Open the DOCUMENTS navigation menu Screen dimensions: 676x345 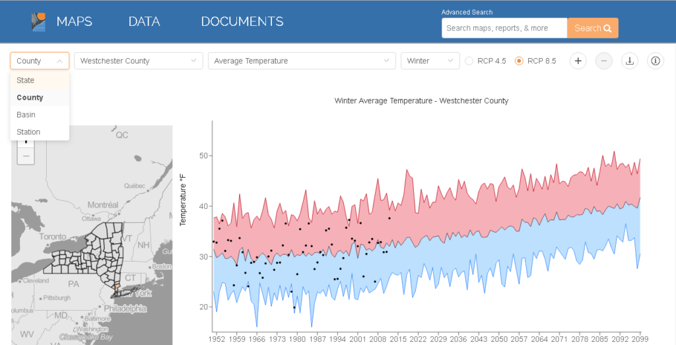(x=242, y=22)
